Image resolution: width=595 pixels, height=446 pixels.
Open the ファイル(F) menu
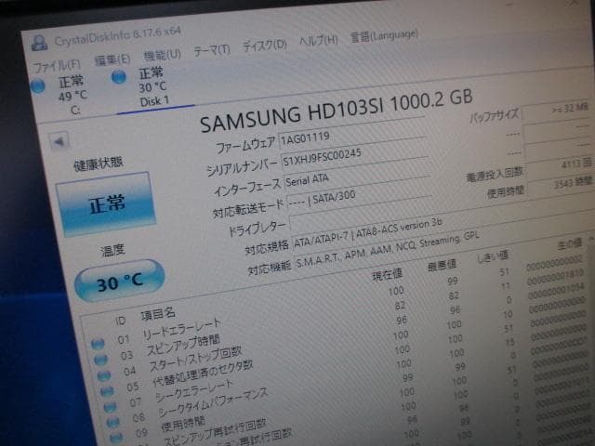click(x=57, y=66)
